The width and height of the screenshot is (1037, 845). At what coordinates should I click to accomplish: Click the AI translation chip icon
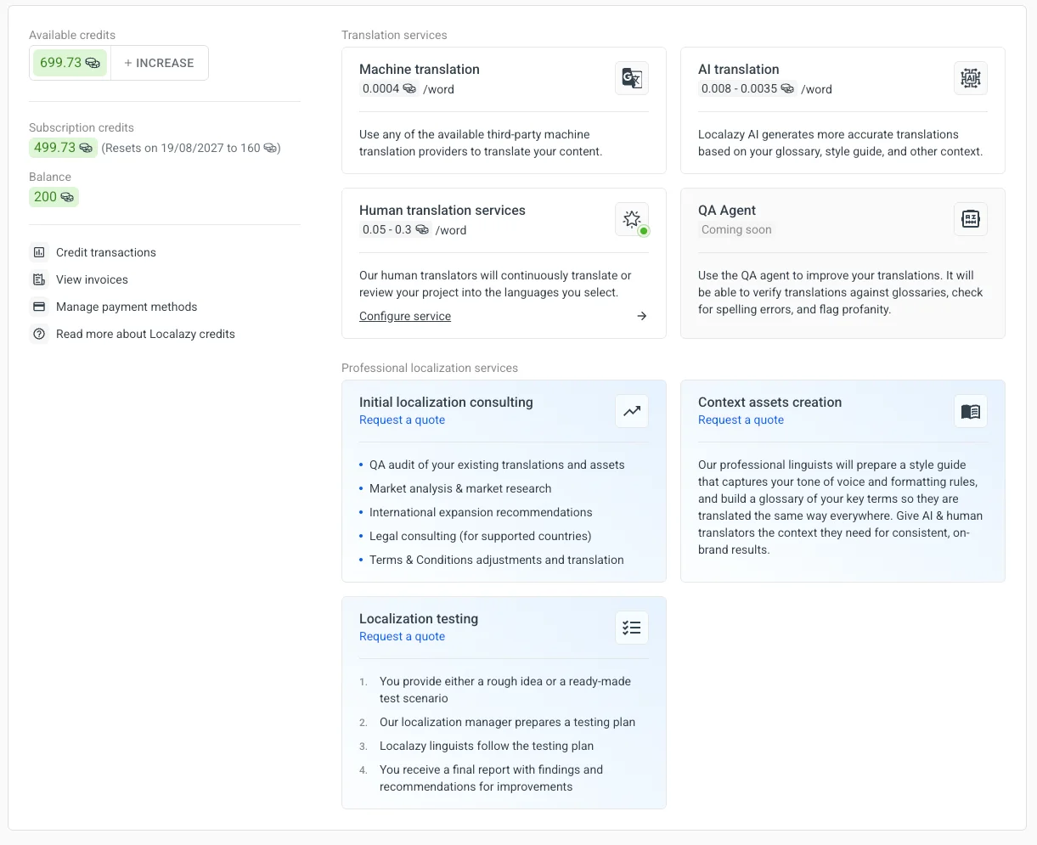(x=971, y=78)
